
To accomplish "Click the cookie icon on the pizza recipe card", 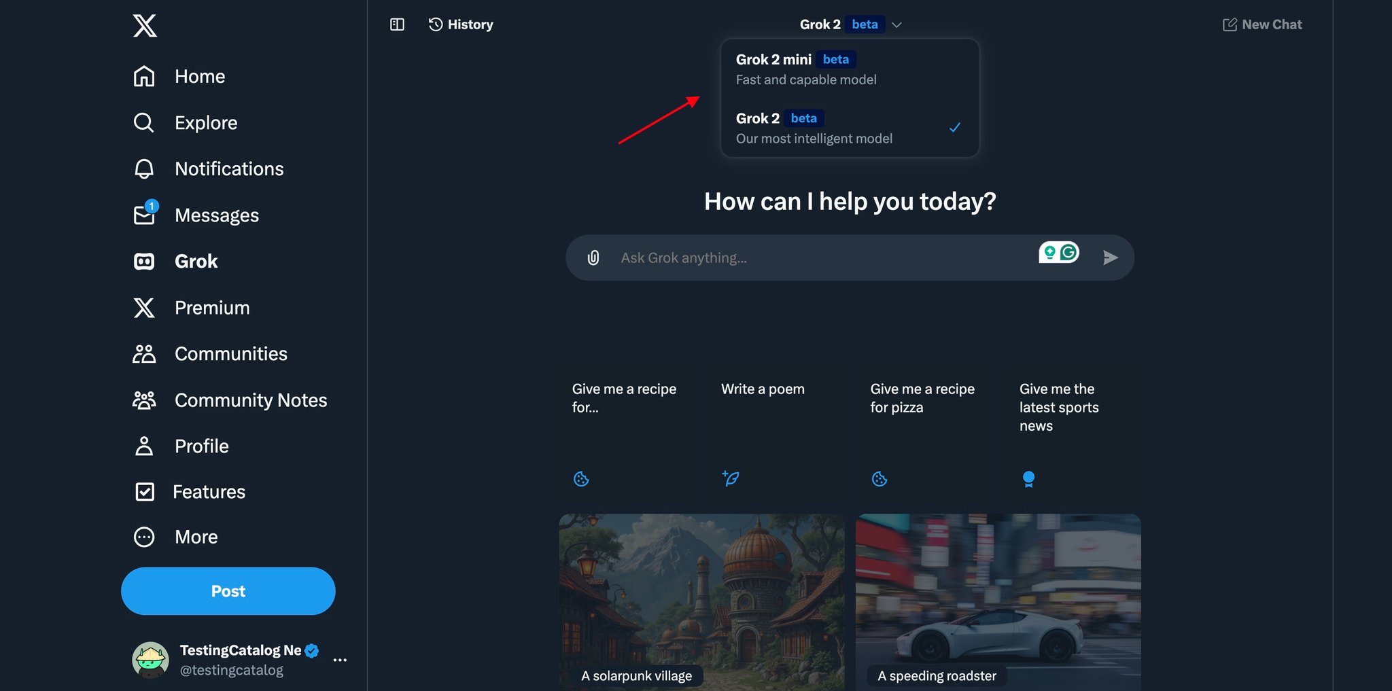I will click(880, 479).
